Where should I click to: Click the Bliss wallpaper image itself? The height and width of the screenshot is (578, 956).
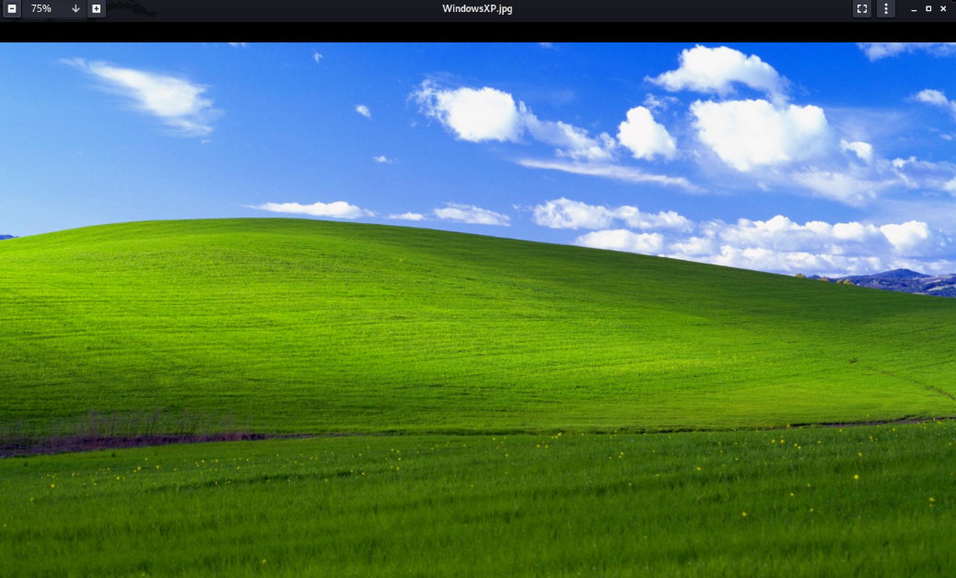pyautogui.click(x=478, y=313)
